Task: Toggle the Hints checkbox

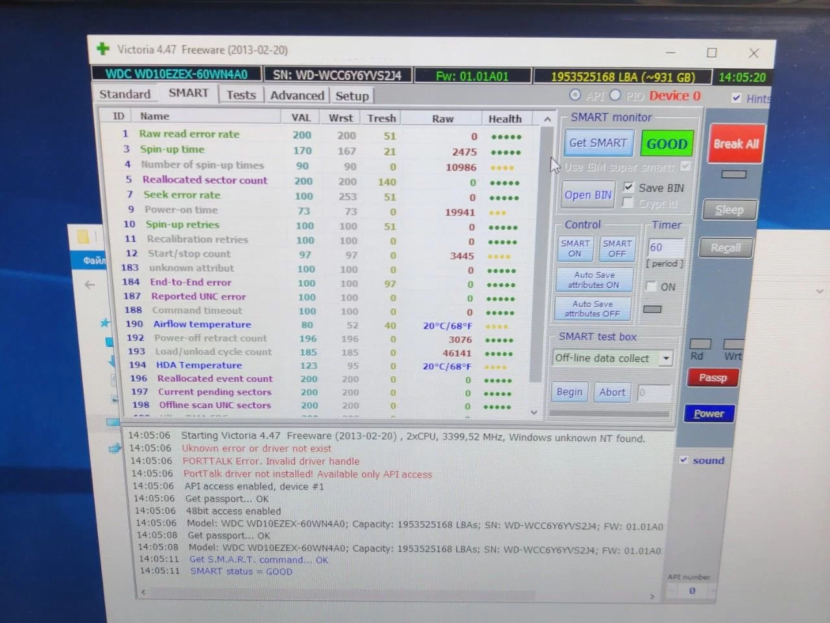Action: pyautogui.click(x=736, y=98)
